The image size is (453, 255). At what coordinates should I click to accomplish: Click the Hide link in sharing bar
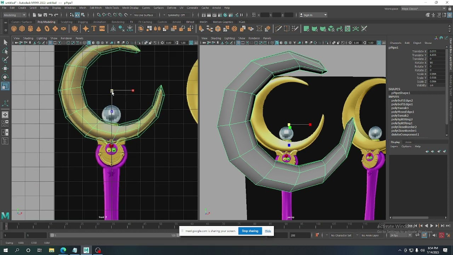click(x=268, y=231)
